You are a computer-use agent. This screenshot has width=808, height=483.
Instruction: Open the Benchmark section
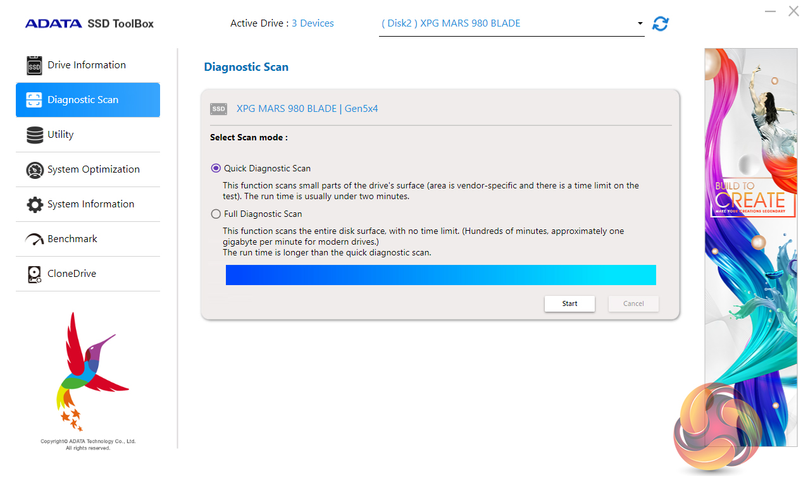pos(88,239)
